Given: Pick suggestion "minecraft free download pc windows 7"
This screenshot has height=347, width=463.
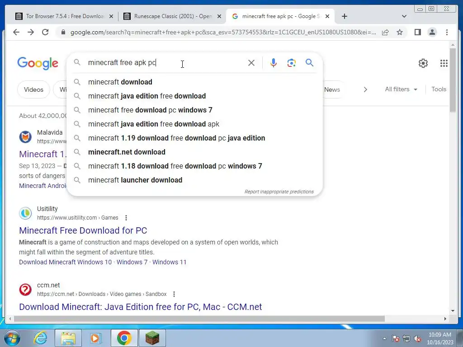Looking at the screenshot, I should point(195,110).
